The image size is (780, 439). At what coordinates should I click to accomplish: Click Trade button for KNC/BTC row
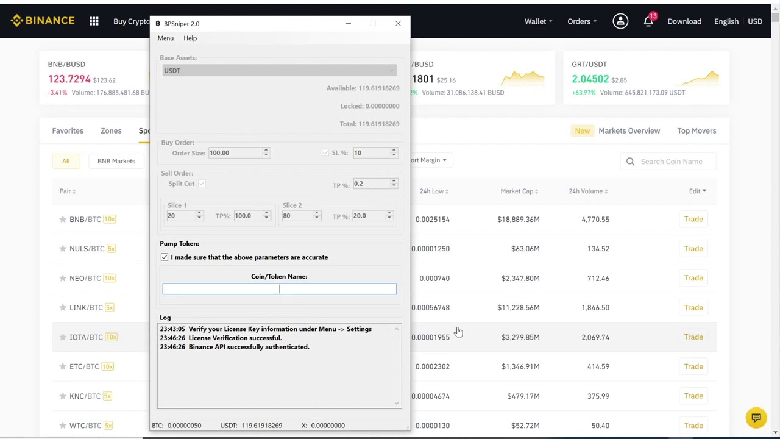pos(693,396)
